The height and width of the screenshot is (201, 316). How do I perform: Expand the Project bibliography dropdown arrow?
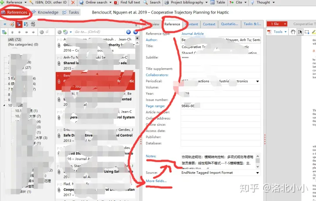click(x=206, y=3)
